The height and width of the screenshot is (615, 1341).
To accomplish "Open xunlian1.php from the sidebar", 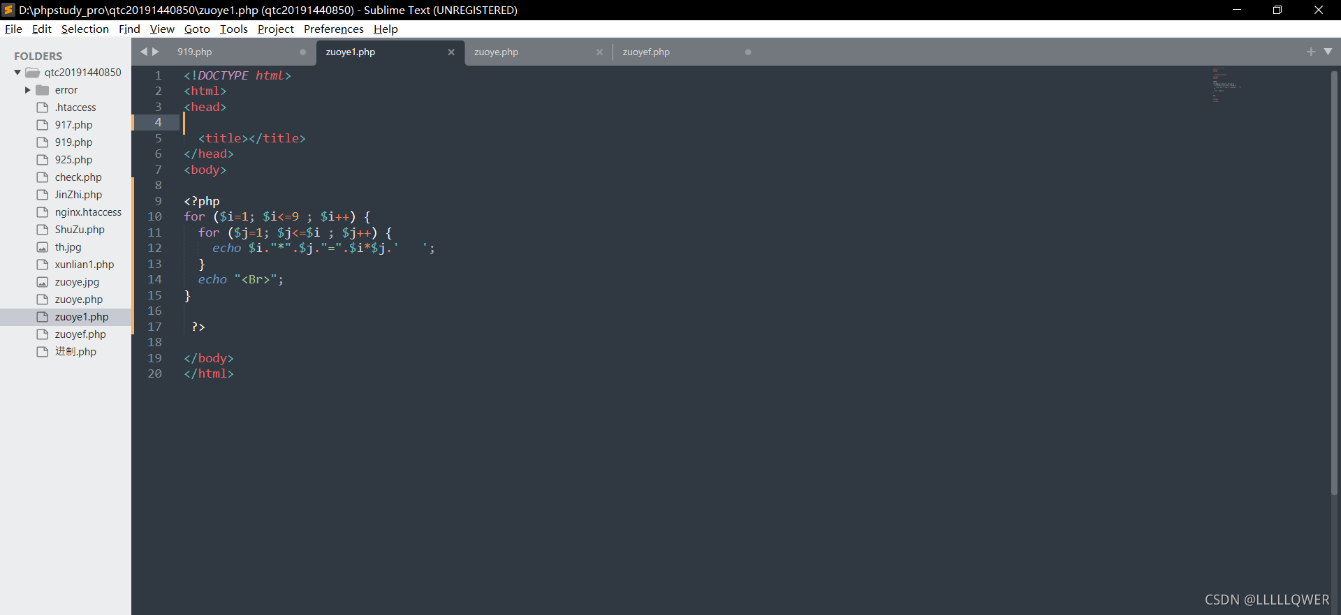I will coord(85,265).
